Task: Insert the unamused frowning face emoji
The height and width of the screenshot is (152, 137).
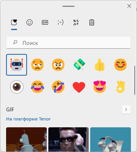Action: (x=37, y=65)
